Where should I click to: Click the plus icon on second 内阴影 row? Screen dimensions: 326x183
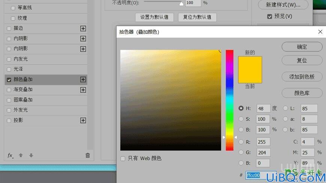pyautogui.click(x=83, y=49)
